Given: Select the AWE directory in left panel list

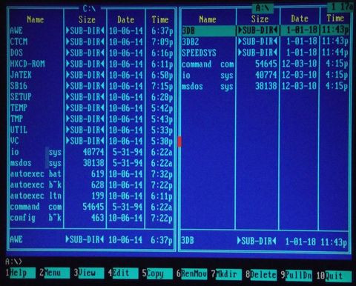Looking at the screenshot, I should click(91, 30).
